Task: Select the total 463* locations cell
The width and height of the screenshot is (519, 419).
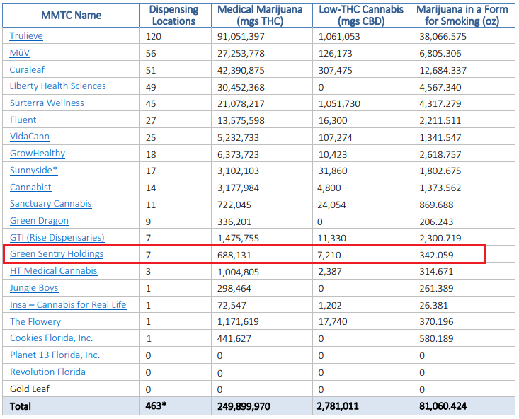Action: (176, 406)
